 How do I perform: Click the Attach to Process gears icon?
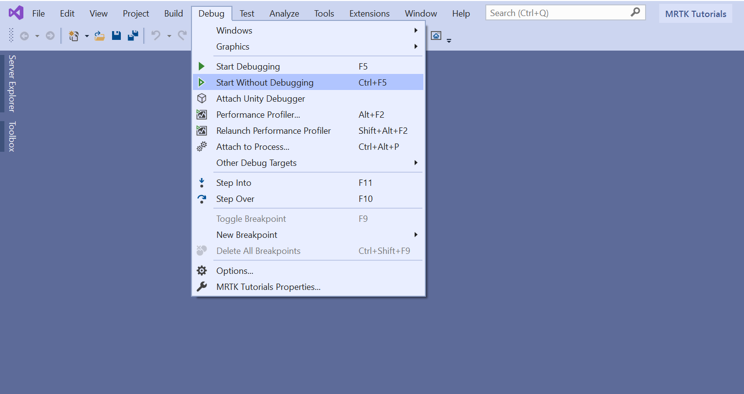pyautogui.click(x=202, y=146)
